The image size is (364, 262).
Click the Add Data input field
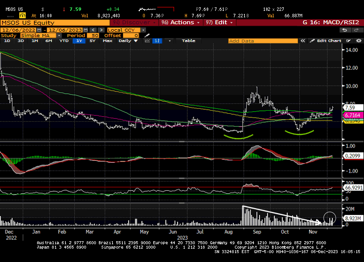263,41
